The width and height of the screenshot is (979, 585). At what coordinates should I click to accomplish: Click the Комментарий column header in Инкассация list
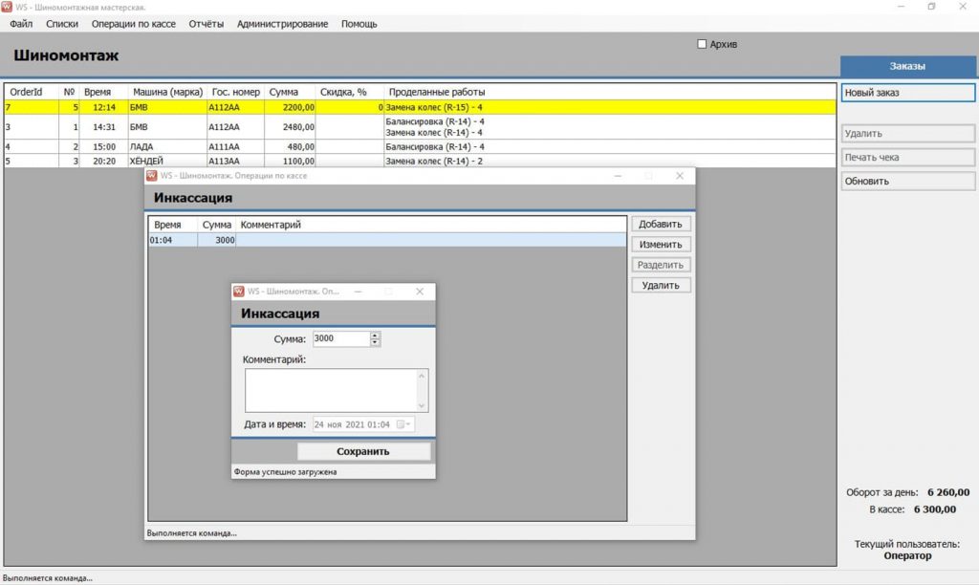click(x=271, y=225)
